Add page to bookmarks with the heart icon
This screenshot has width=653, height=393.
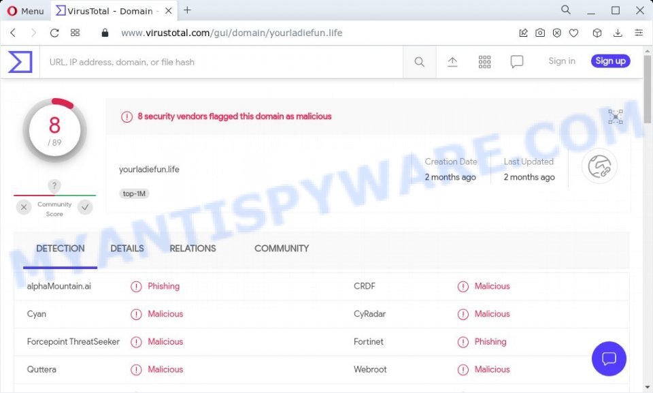[x=573, y=33]
